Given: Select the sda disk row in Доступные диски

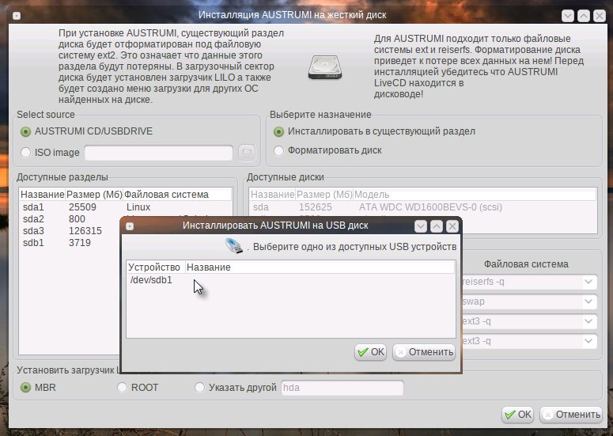Looking at the screenshot, I should (x=422, y=207).
